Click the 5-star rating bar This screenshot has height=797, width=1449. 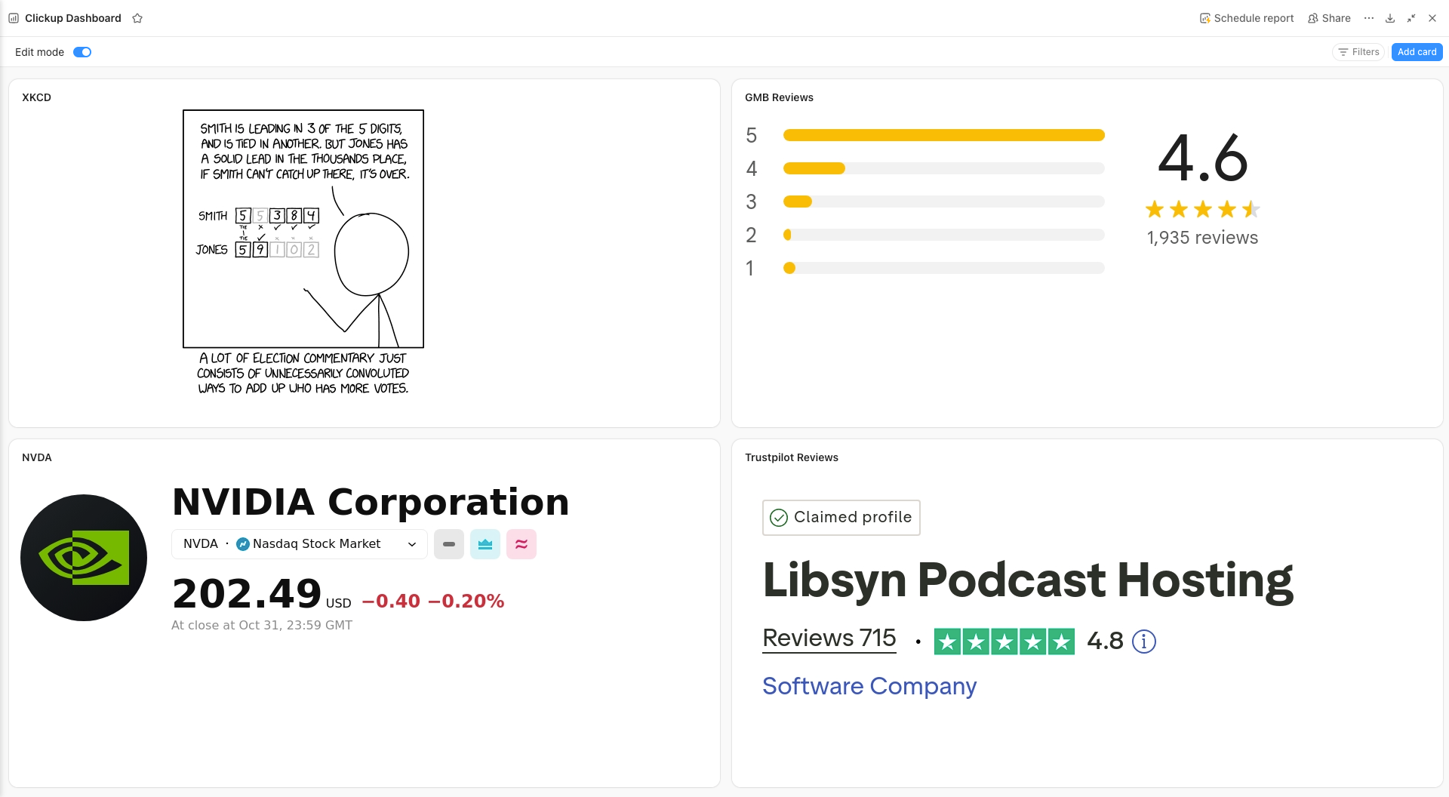[943, 135]
